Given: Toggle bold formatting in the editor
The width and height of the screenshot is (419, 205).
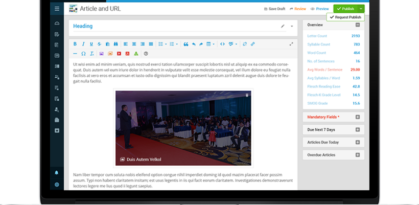Looking at the screenshot, I should [x=75, y=44].
